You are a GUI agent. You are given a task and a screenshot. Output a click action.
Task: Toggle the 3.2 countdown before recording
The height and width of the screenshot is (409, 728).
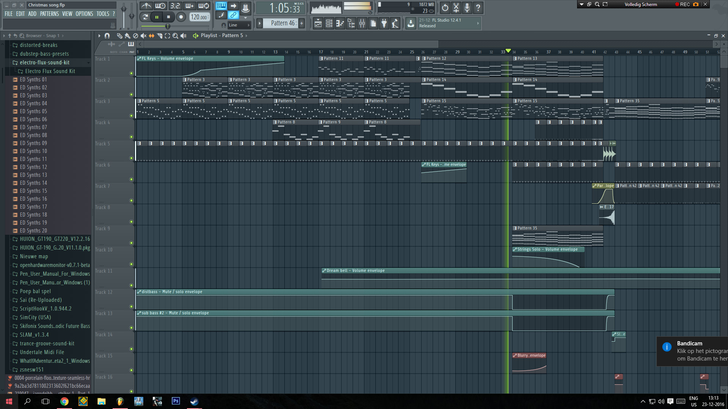pyautogui.click(x=175, y=6)
